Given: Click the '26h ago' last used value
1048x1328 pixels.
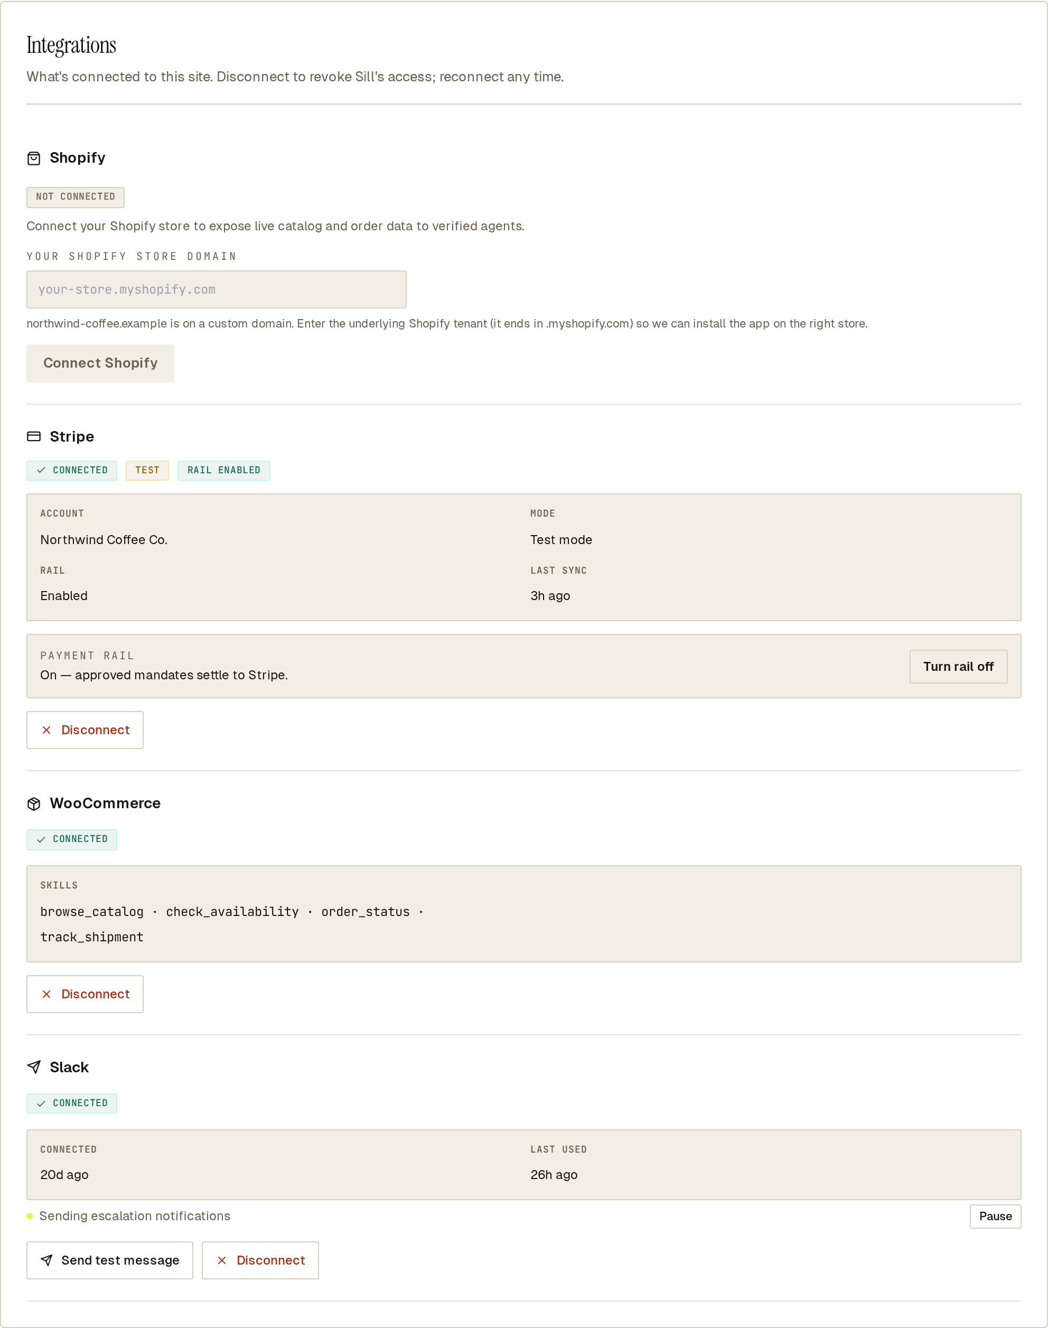Looking at the screenshot, I should (x=554, y=1175).
